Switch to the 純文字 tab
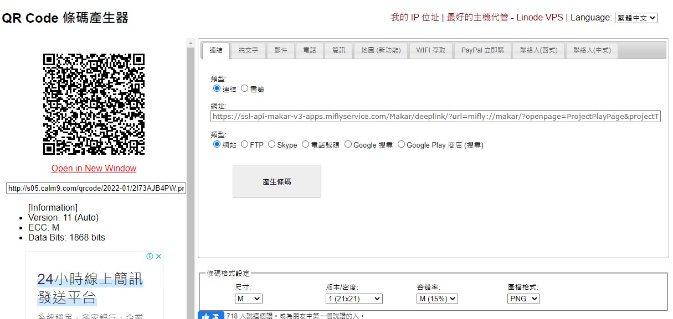Image resolution: width=673 pixels, height=319 pixels. pyautogui.click(x=248, y=50)
